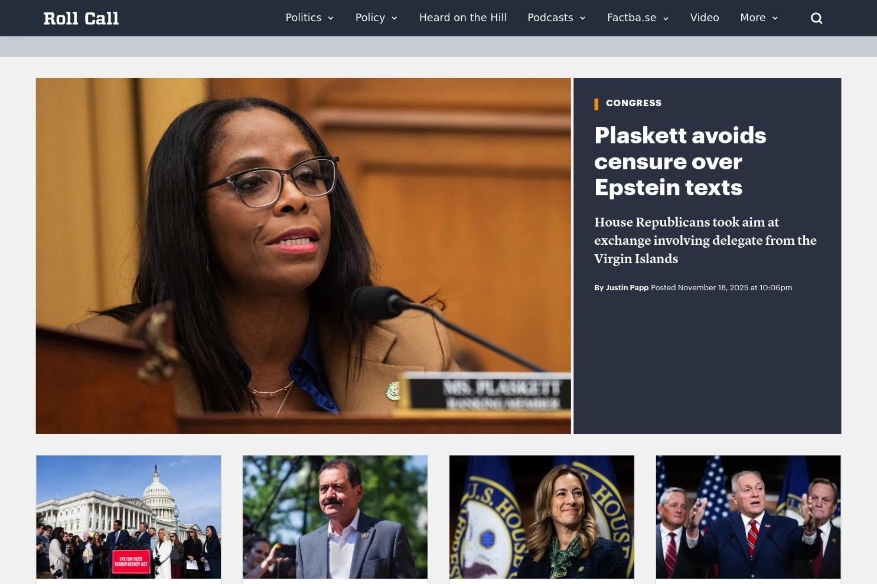Open the Factba.se menu
Viewport: 877px width, 584px height.
pos(632,18)
